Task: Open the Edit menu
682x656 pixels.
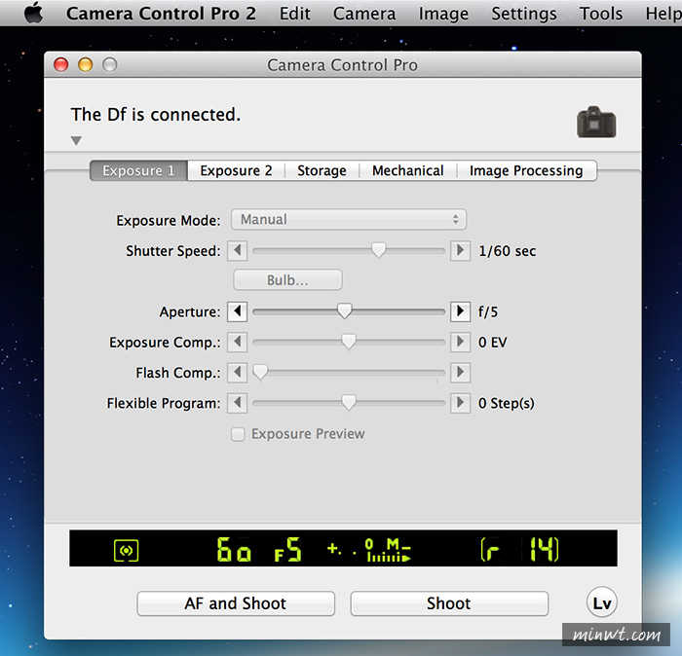Action: (295, 14)
